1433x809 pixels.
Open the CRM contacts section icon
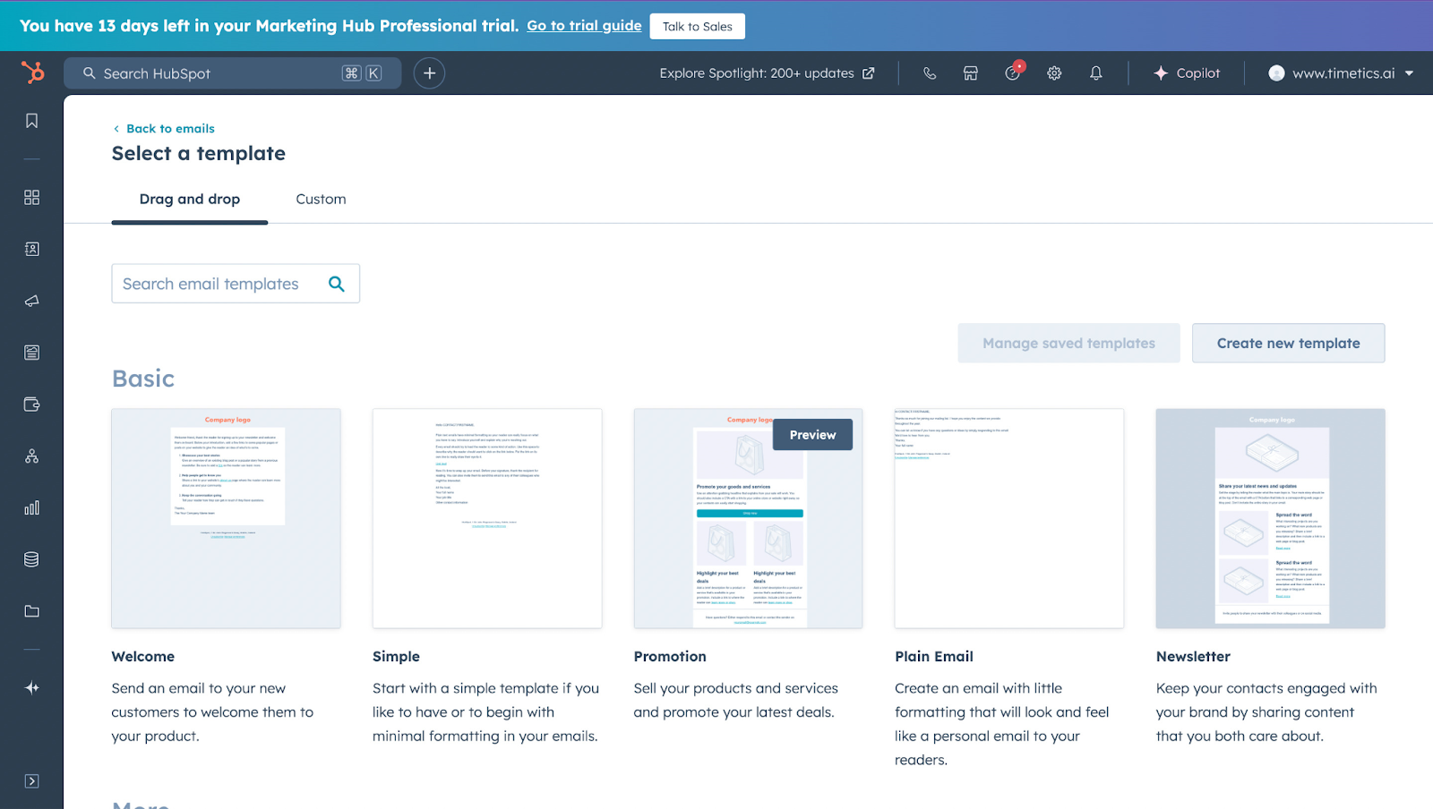click(x=31, y=249)
